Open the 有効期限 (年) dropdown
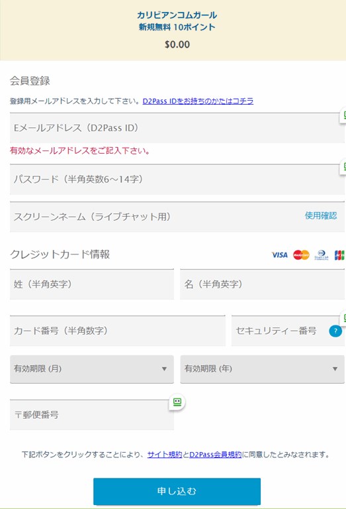 pos(262,369)
